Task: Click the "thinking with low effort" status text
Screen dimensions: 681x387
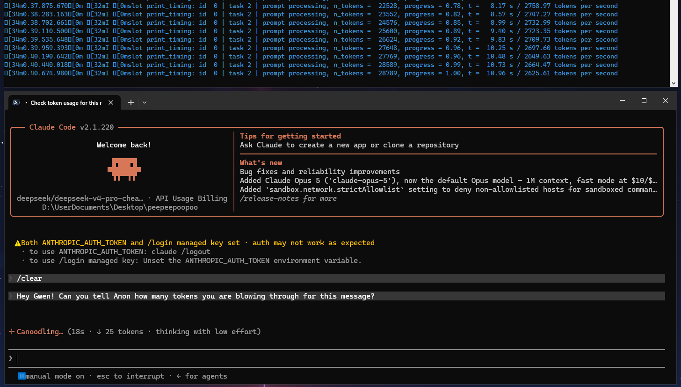Action: pos(206,332)
